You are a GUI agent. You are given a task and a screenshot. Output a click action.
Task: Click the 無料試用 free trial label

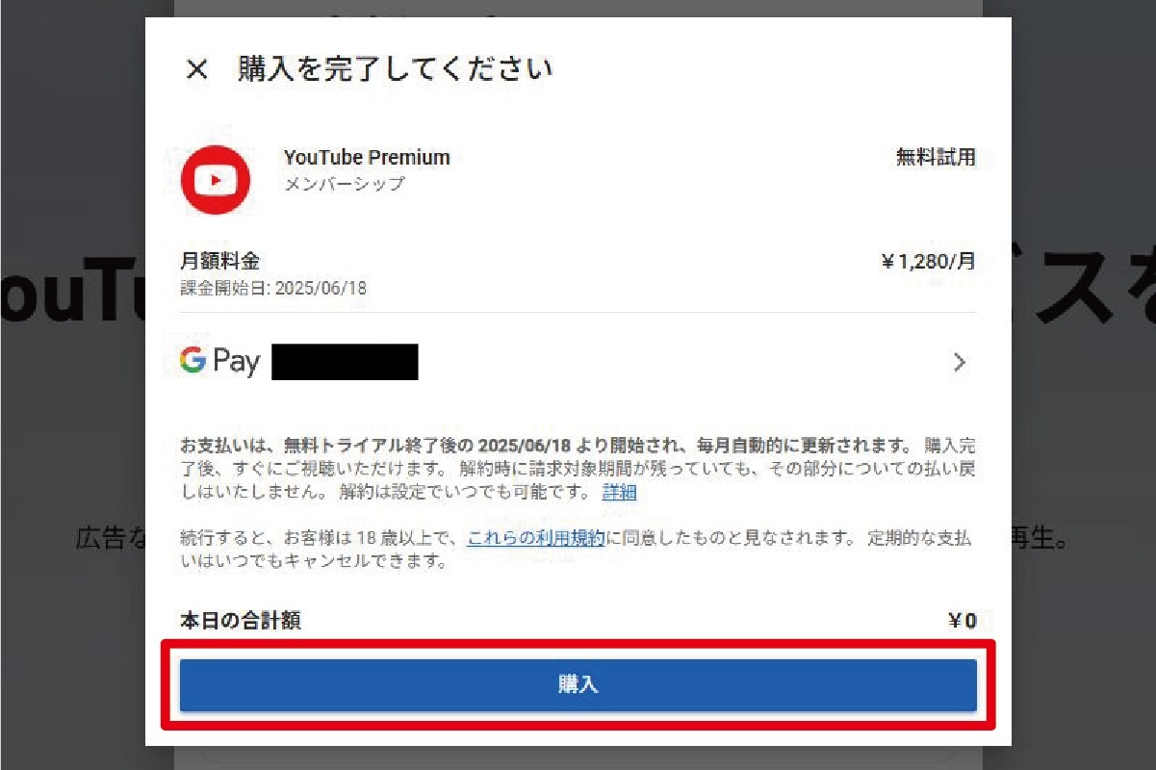point(936,158)
